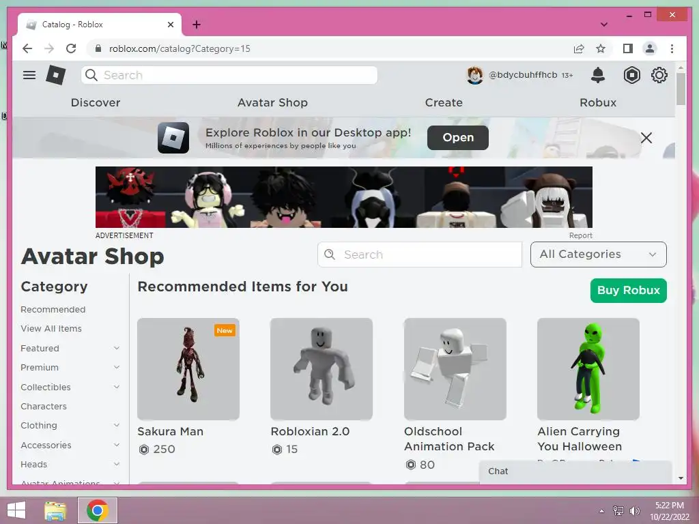
Task: Select the Recommended category
Action: coord(53,309)
